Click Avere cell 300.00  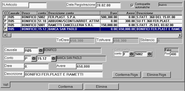(127, 21)
